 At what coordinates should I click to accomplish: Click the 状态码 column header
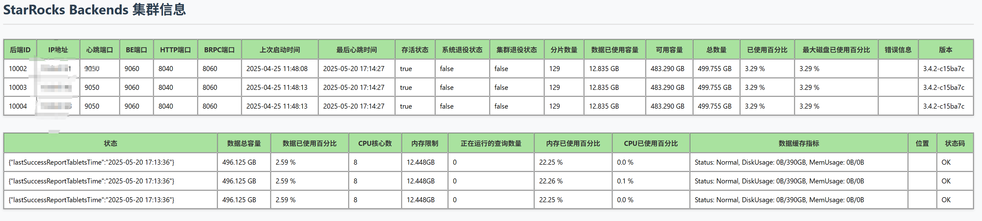click(x=954, y=144)
